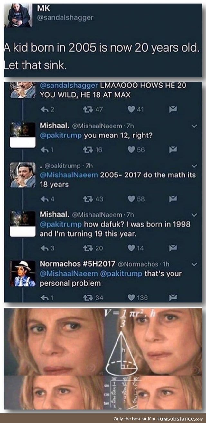Viewport: 206px width, 423px height.
Task: Like the 'you mean 12, right?' tweet
Action: click(131, 149)
